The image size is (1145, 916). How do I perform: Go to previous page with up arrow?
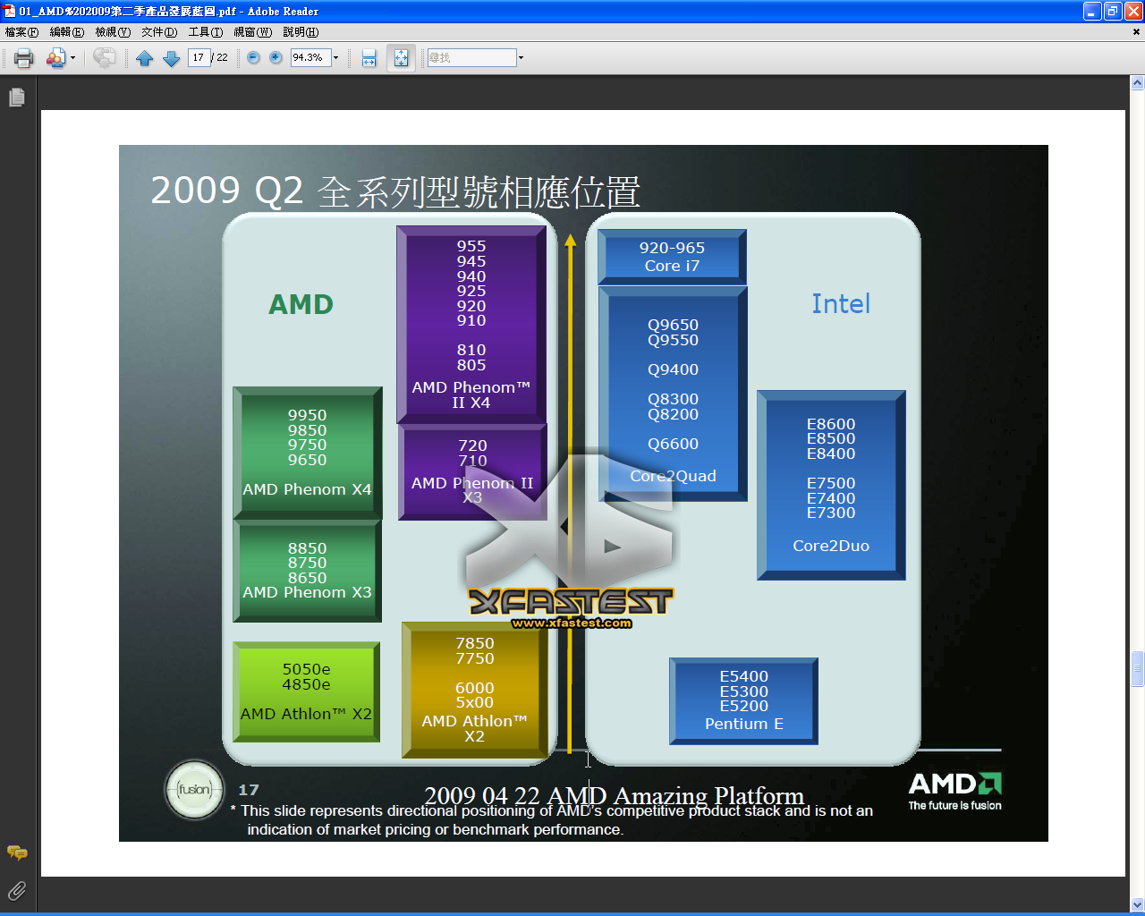(x=145, y=58)
